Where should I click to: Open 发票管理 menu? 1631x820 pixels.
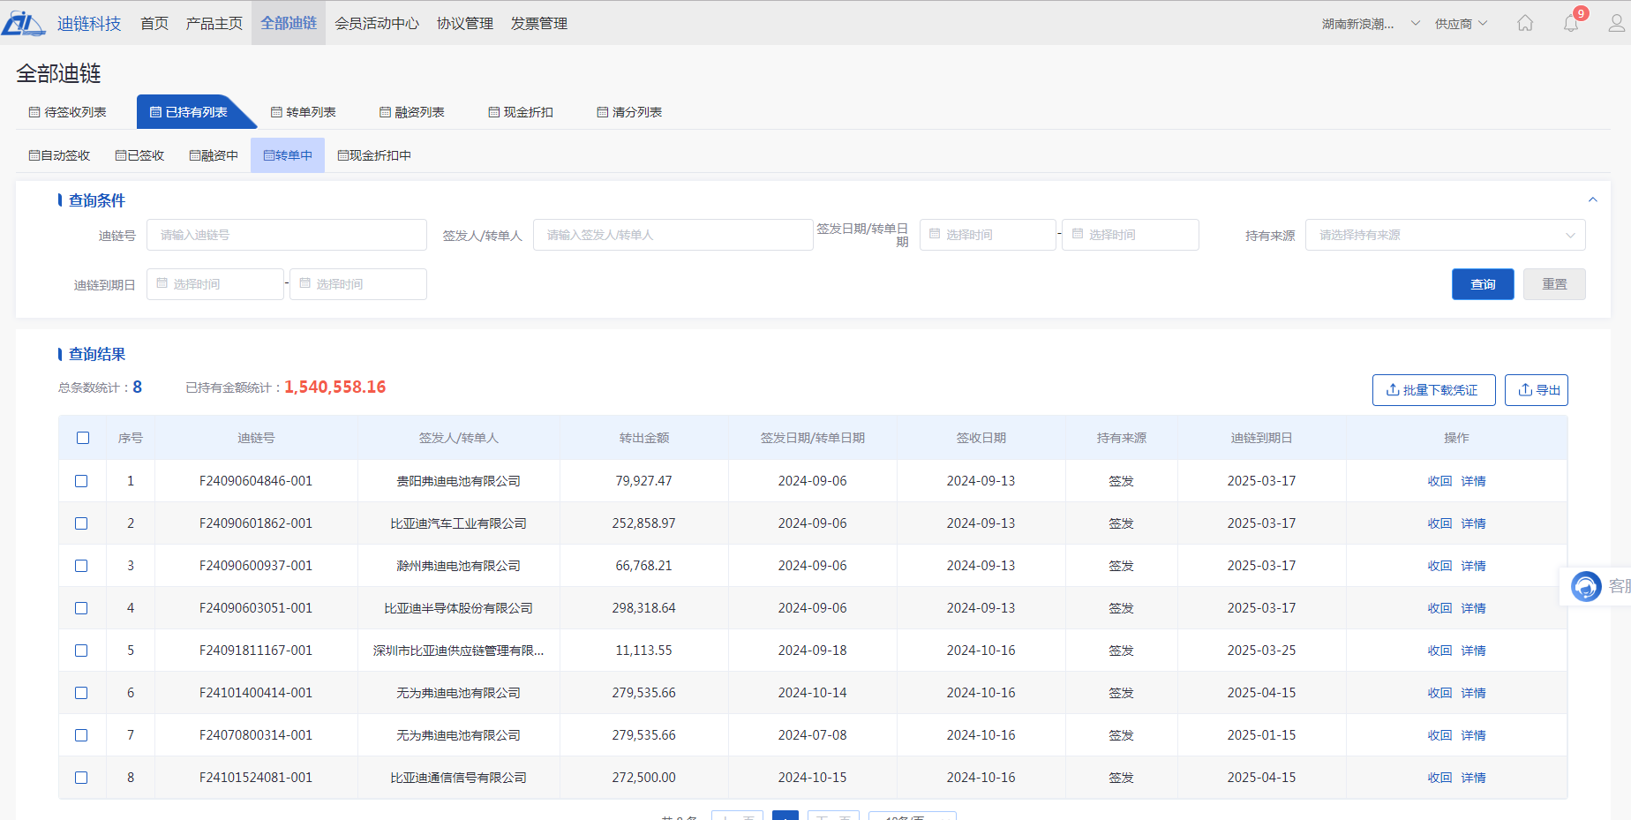(539, 24)
